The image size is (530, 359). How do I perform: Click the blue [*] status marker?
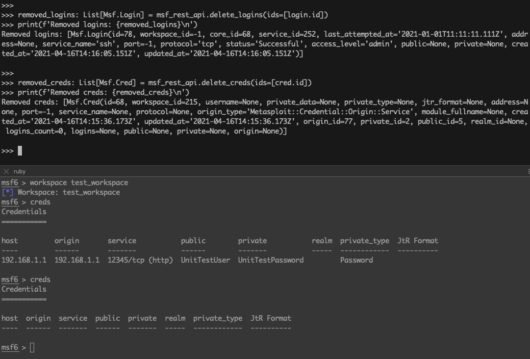(7, 192)
